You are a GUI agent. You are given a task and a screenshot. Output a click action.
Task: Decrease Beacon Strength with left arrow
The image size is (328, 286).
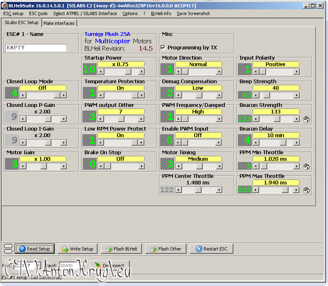tap(256, 119)
